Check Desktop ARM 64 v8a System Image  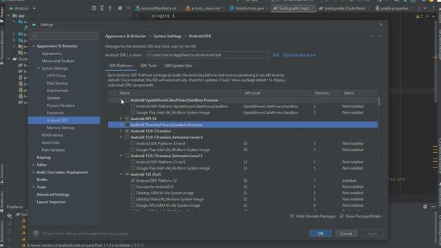pos(132,193)
